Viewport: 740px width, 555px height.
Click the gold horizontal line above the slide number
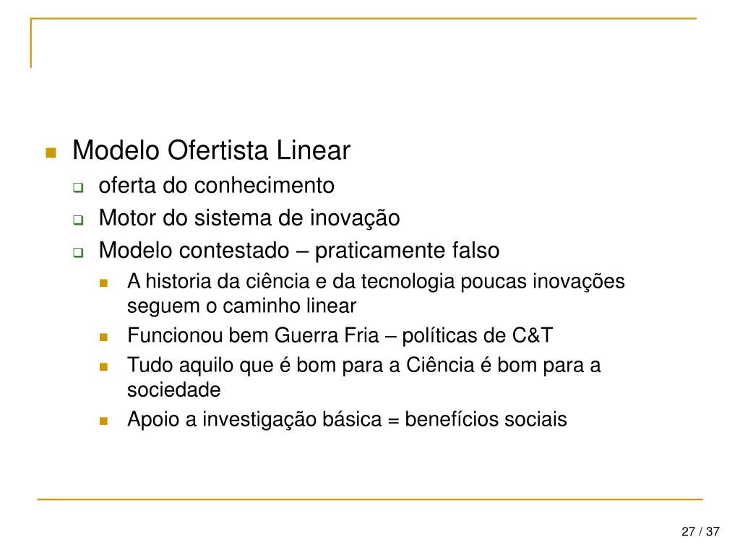pos(370,499)
